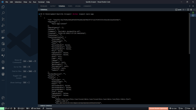The image size is (196, 110).
Task: Select the green warning terminal tab entry
Action: 193,12
